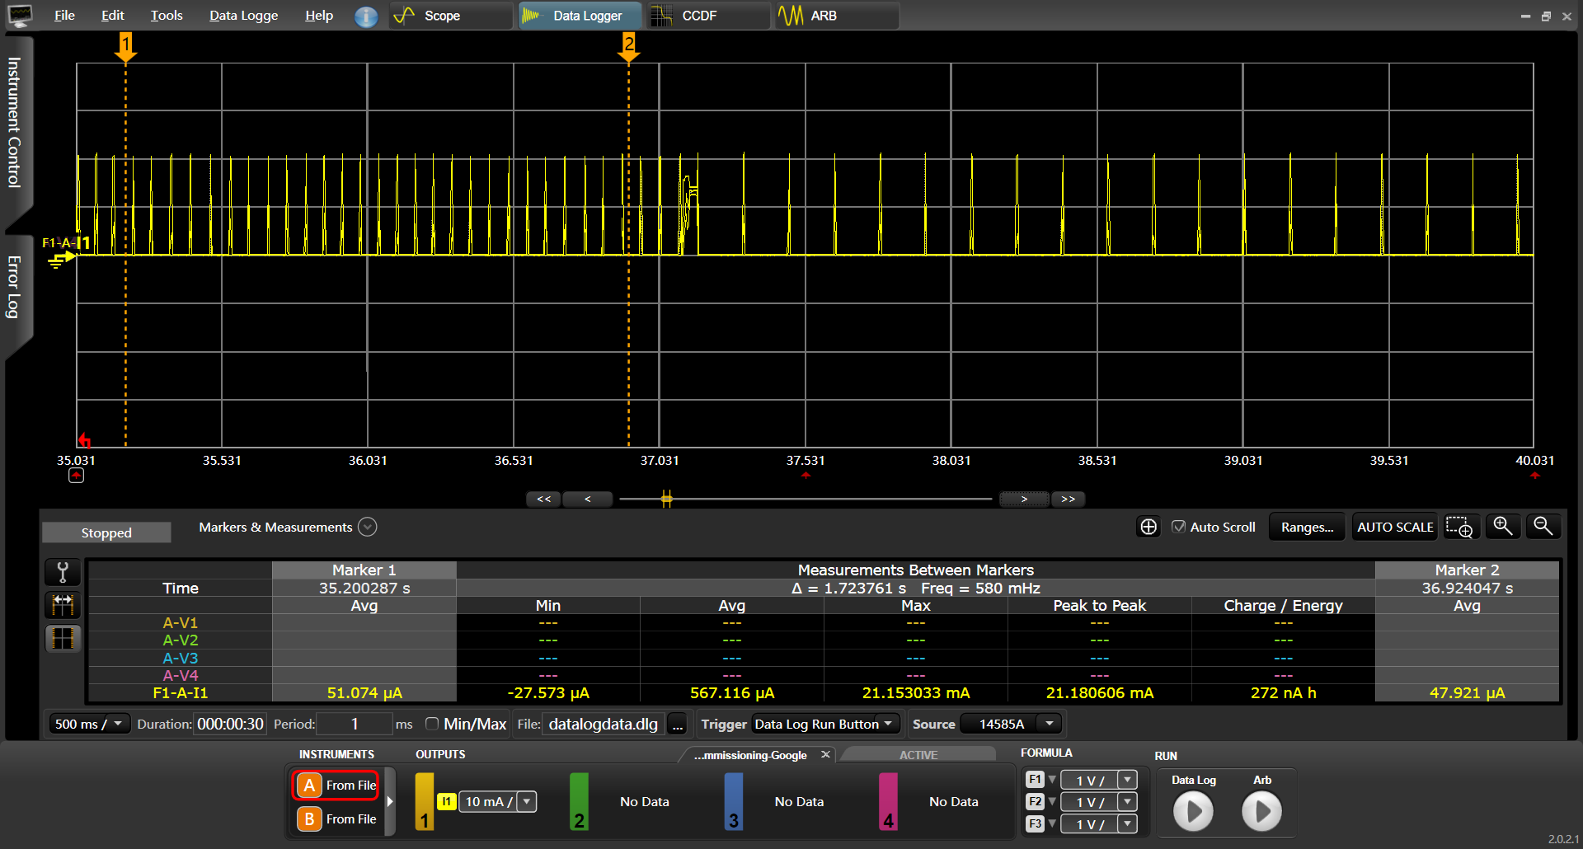Click the red trigger position icon below 35.031
Screen dimensions: 1583x849
pos(76,476)
